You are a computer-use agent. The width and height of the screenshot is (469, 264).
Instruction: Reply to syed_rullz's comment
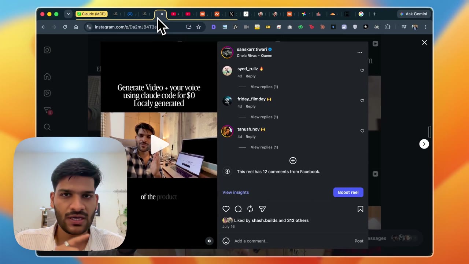tap(251, 76)
